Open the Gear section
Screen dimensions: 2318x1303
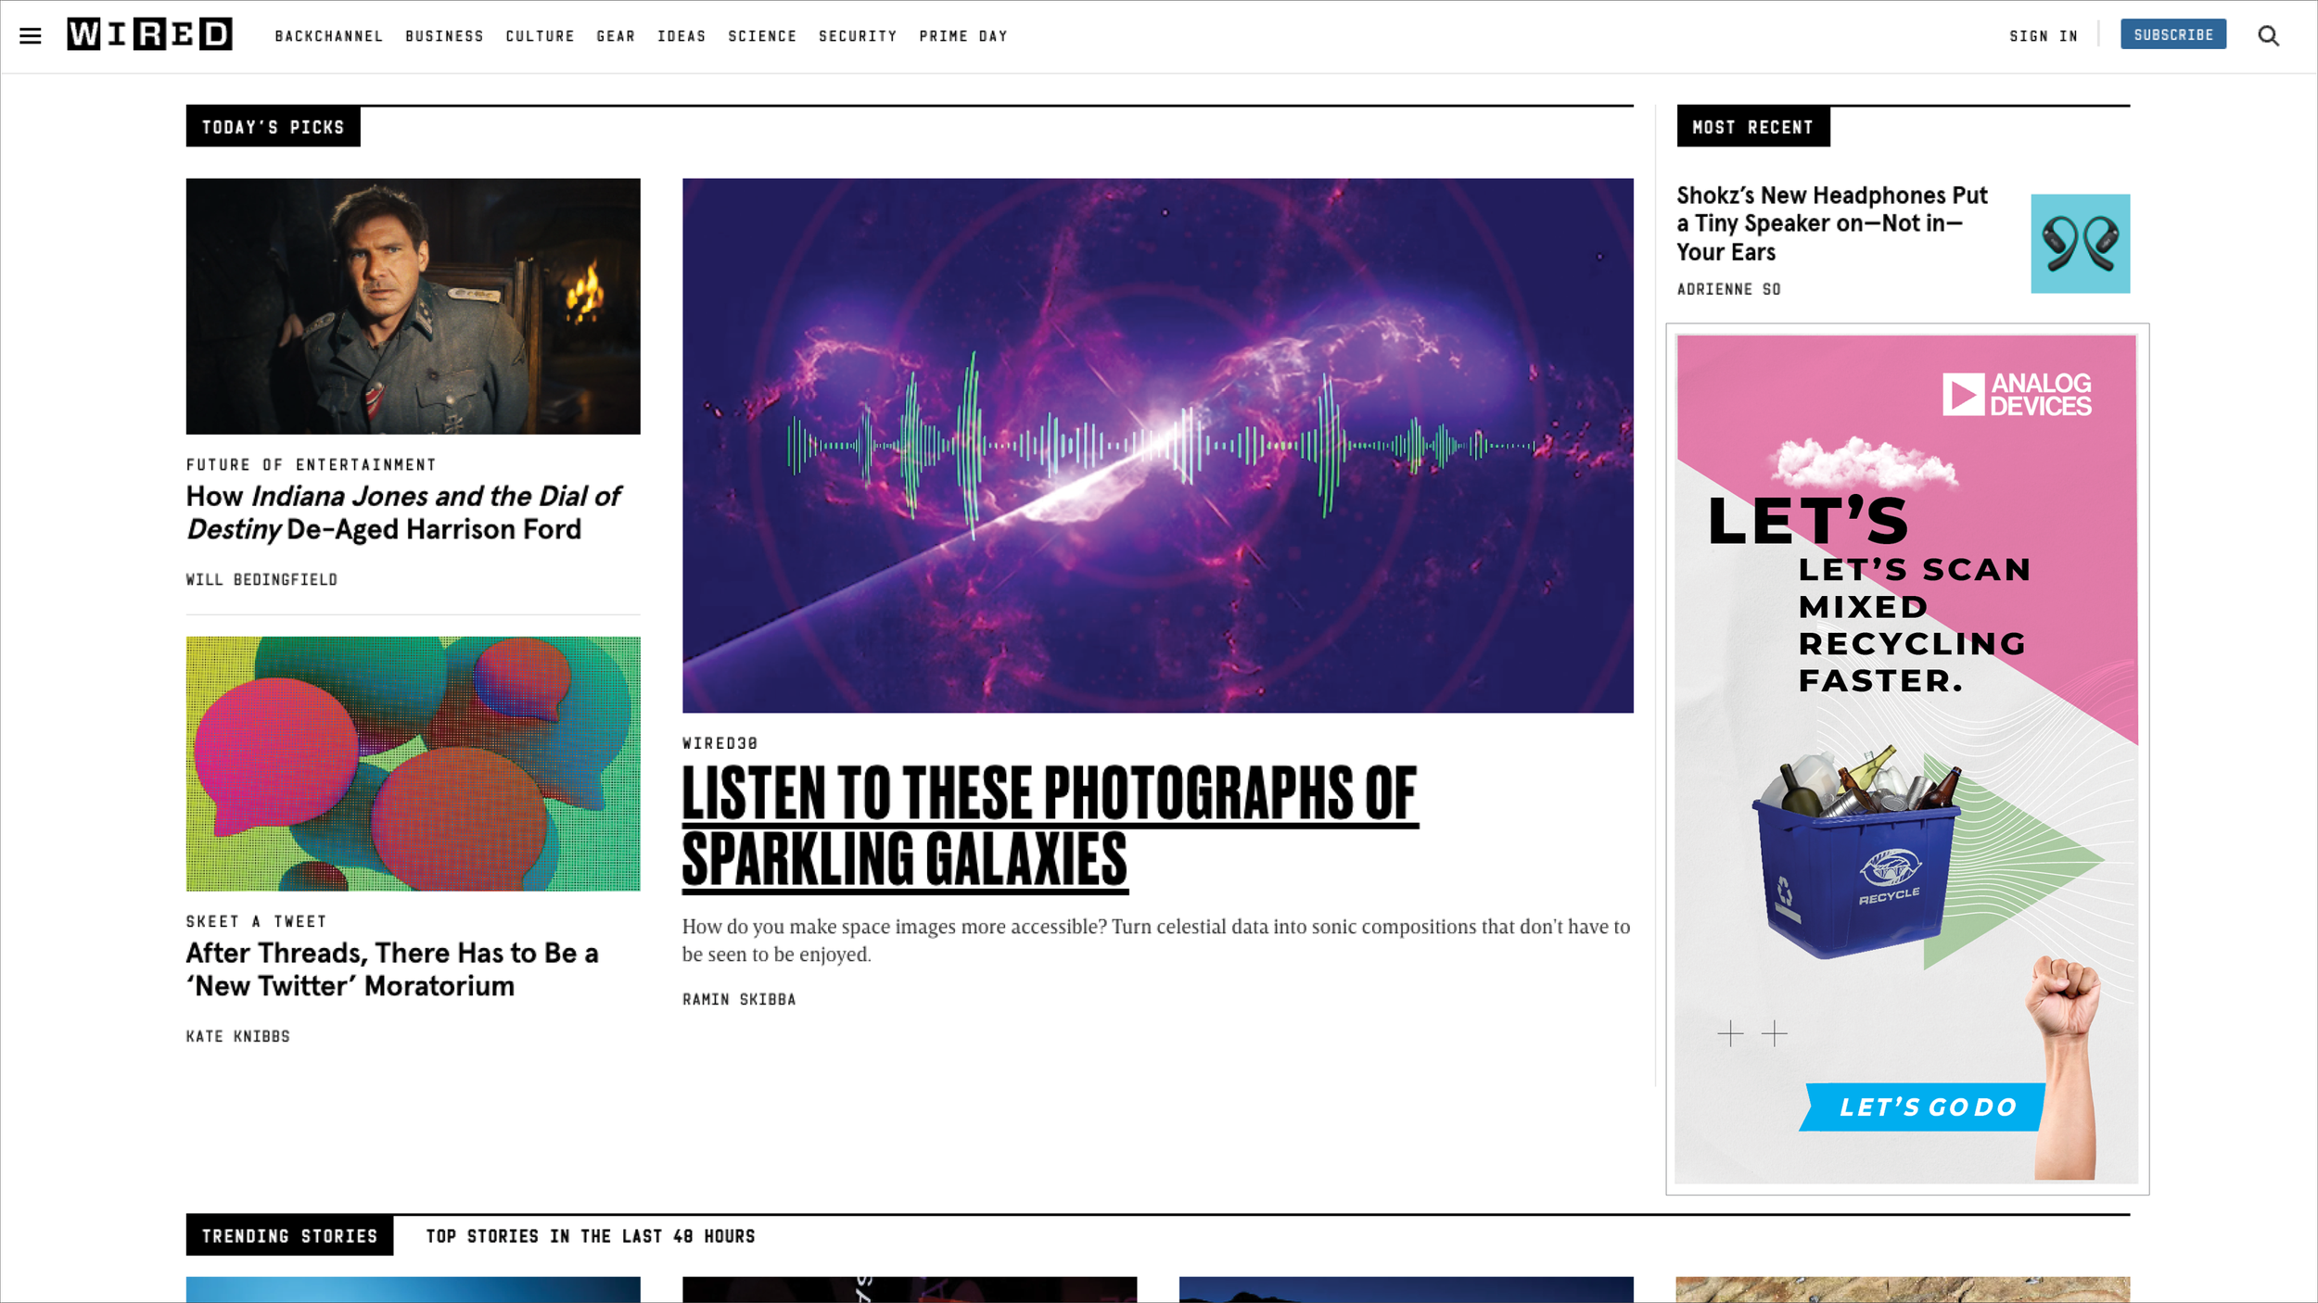click(x=616, y=36)
